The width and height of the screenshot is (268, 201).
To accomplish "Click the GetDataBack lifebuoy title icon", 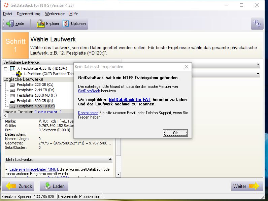I will tap(6, 5).
